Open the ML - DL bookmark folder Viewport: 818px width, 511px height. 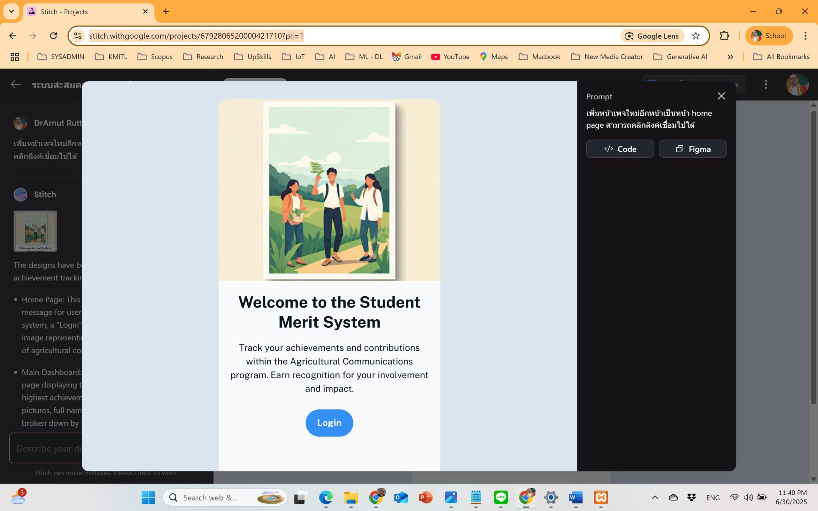click(x=364, y=57)
